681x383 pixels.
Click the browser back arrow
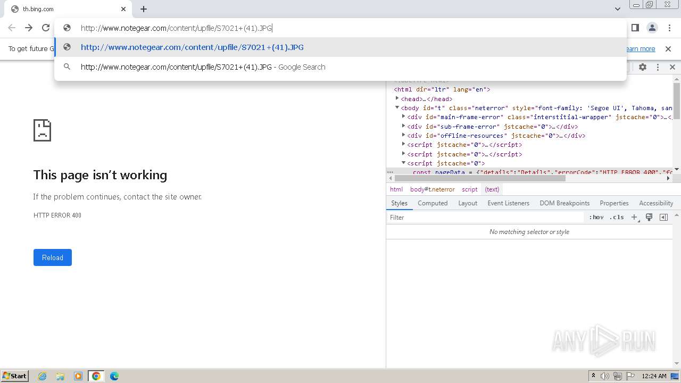[x=12, y=28]
